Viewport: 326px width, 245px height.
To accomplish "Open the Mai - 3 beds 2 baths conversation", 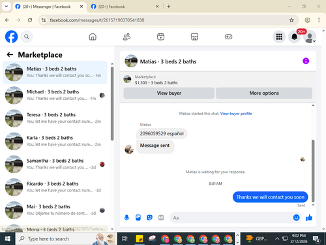I will point(55,210).
